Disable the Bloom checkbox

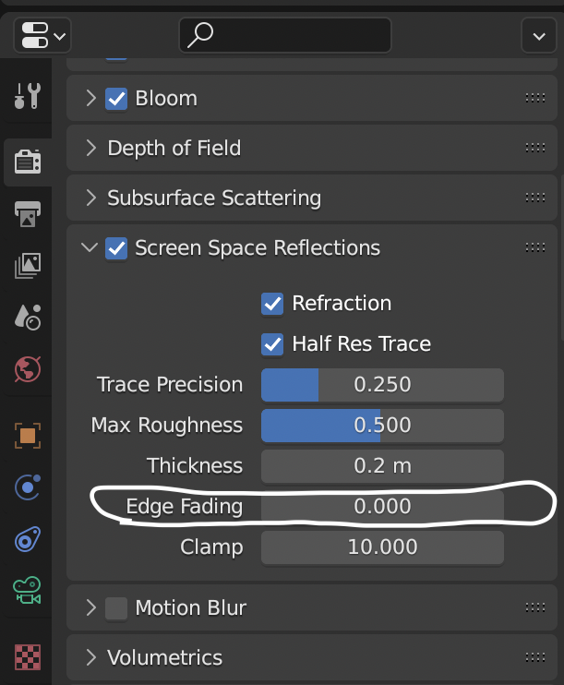(x=116, y=98)
